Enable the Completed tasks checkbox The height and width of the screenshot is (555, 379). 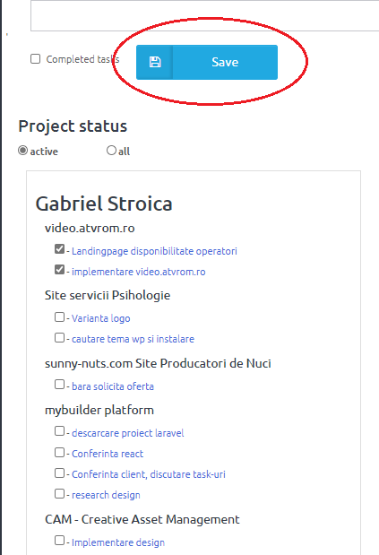35,59
